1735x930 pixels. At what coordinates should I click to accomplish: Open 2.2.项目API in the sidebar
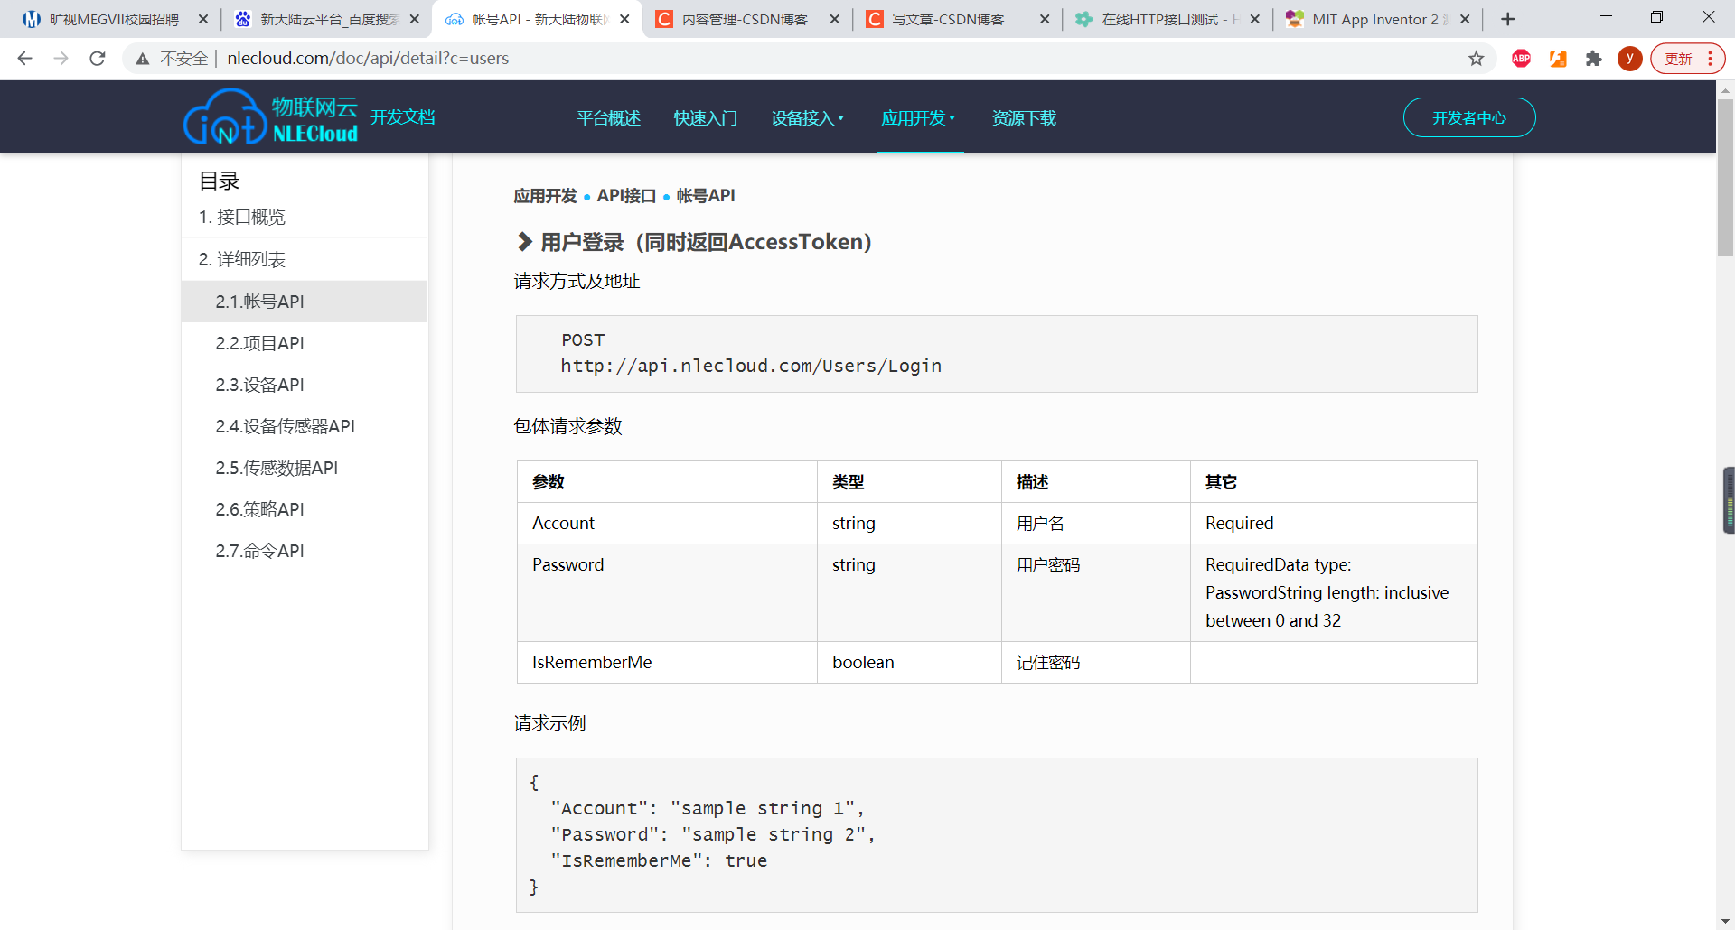[305, 343]
